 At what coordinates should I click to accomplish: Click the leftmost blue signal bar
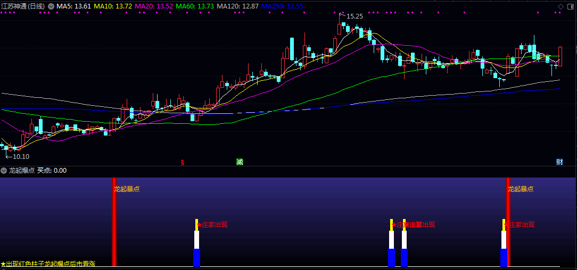point(196,258)
